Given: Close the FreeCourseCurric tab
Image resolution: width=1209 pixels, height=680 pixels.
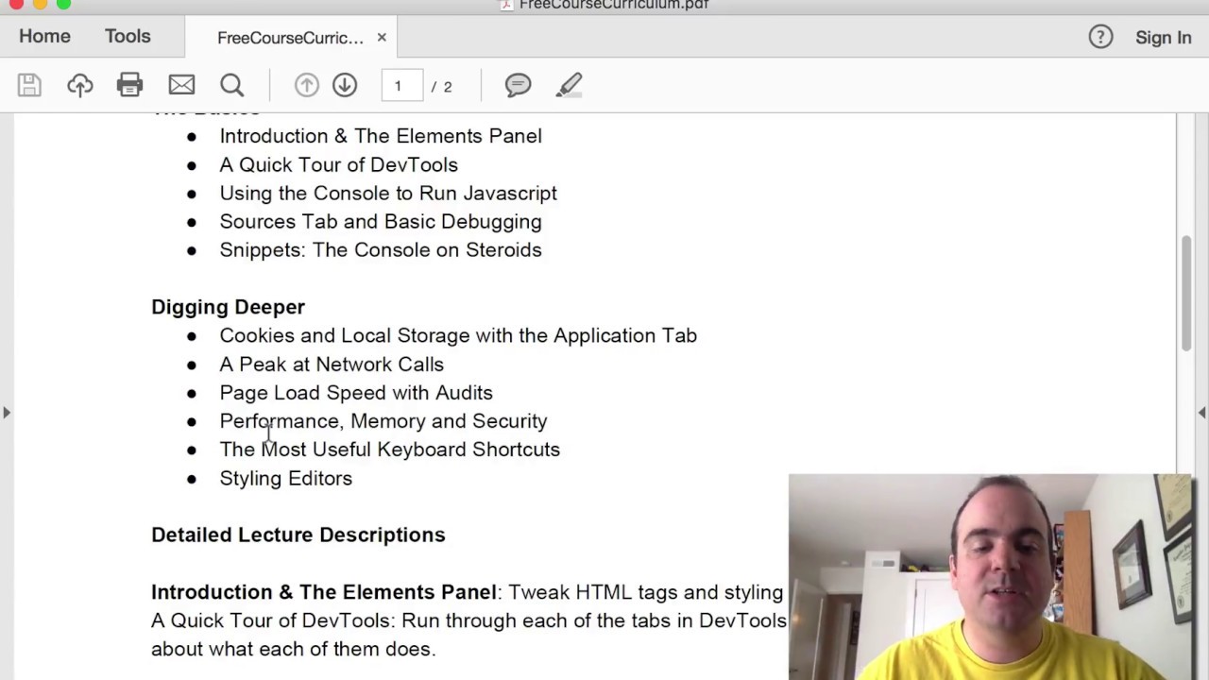Looking at the screenshot, I should 382,37.
